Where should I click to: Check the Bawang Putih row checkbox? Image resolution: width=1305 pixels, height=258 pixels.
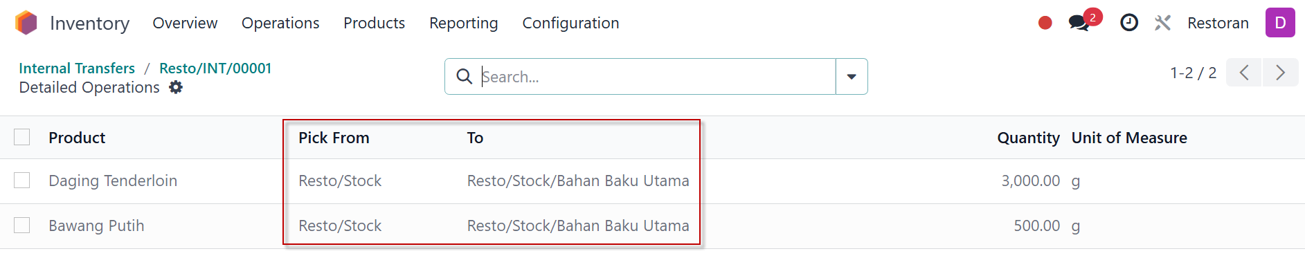coord(22,225)
